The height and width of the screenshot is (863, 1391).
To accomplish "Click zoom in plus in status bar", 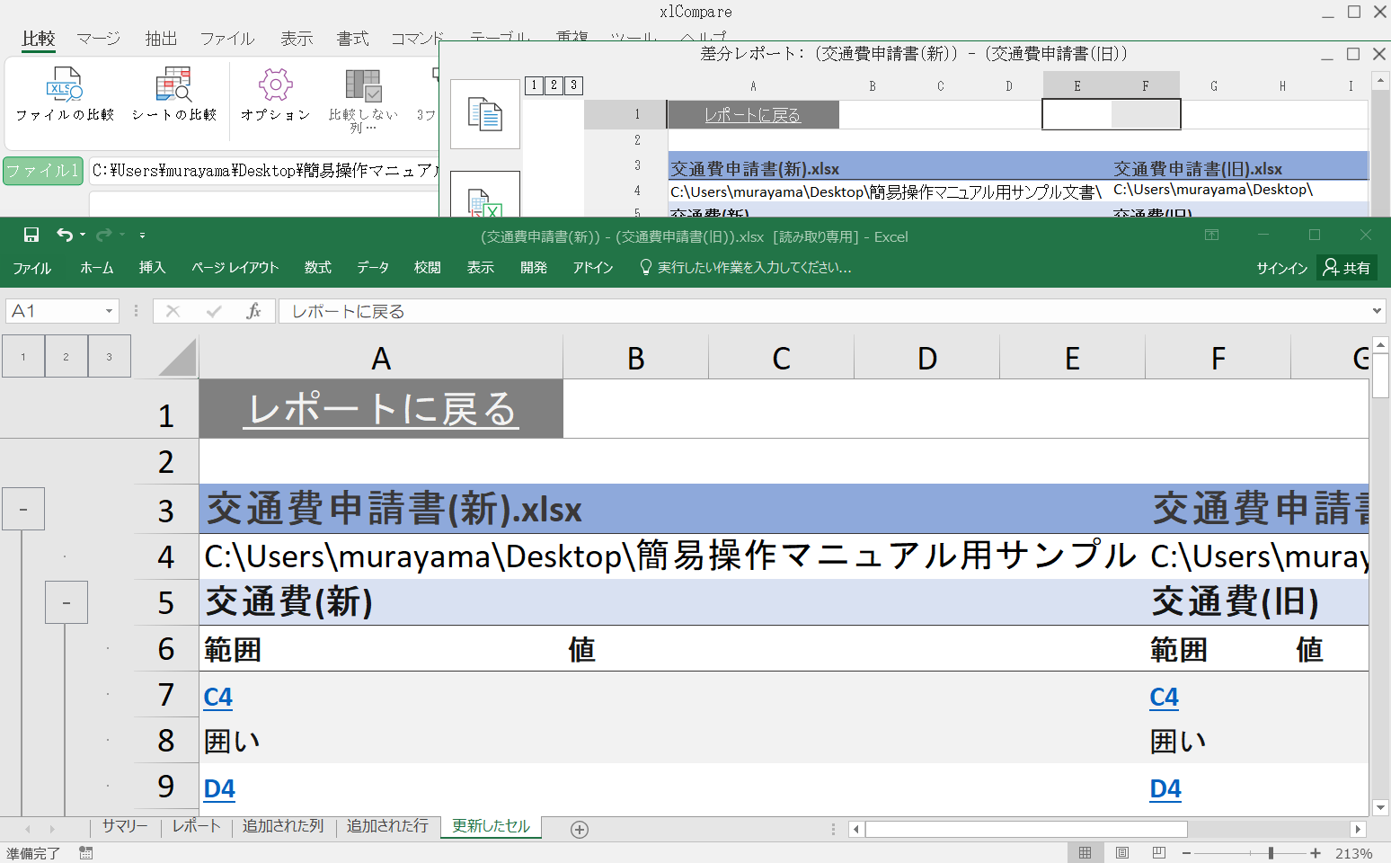I will [x=1316, y=853].
